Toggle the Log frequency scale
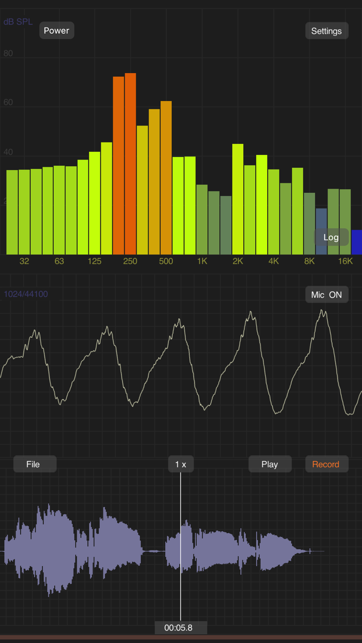 (x=331, y=237)
